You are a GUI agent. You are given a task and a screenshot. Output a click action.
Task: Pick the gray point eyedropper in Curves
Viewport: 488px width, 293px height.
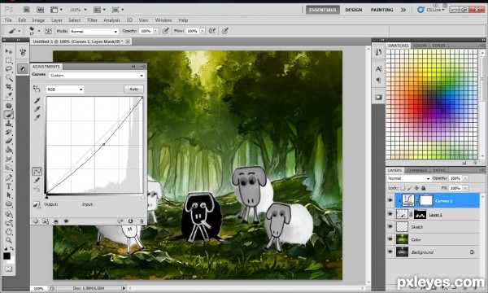37,109
